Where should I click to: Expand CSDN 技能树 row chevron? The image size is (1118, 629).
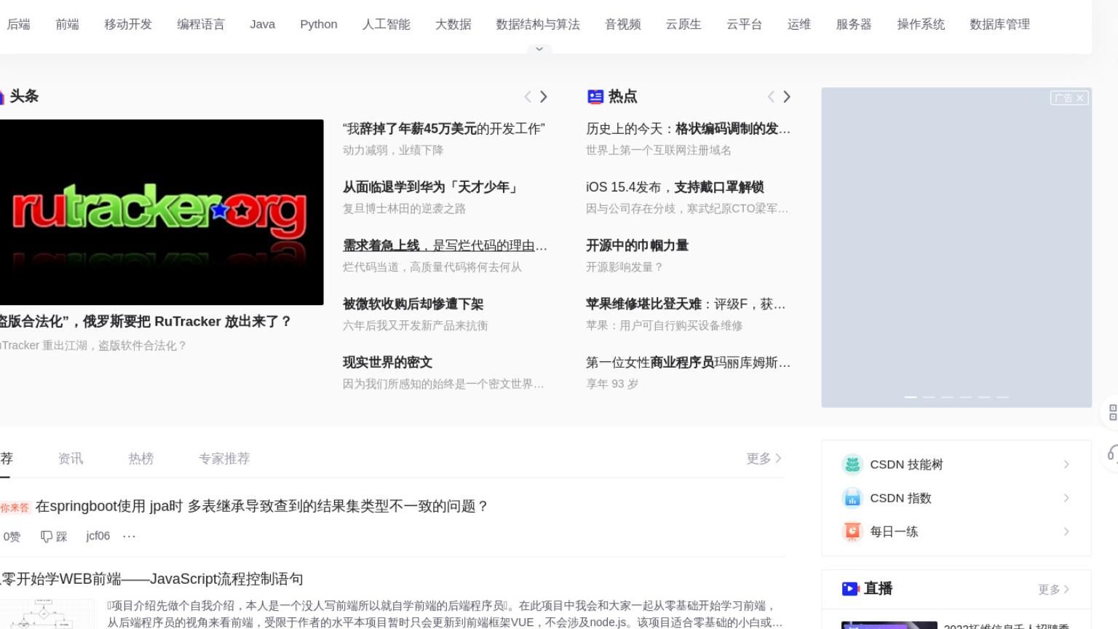[1066, 464]
